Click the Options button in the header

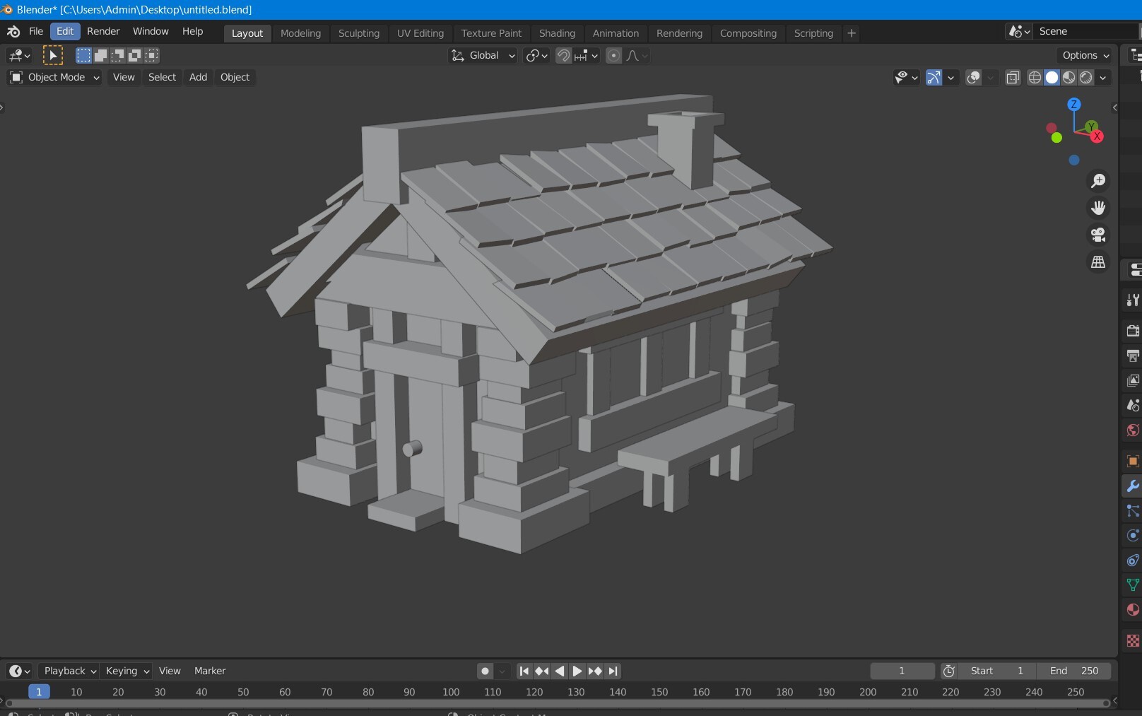pyautogui.click(x=1083, y=55)
